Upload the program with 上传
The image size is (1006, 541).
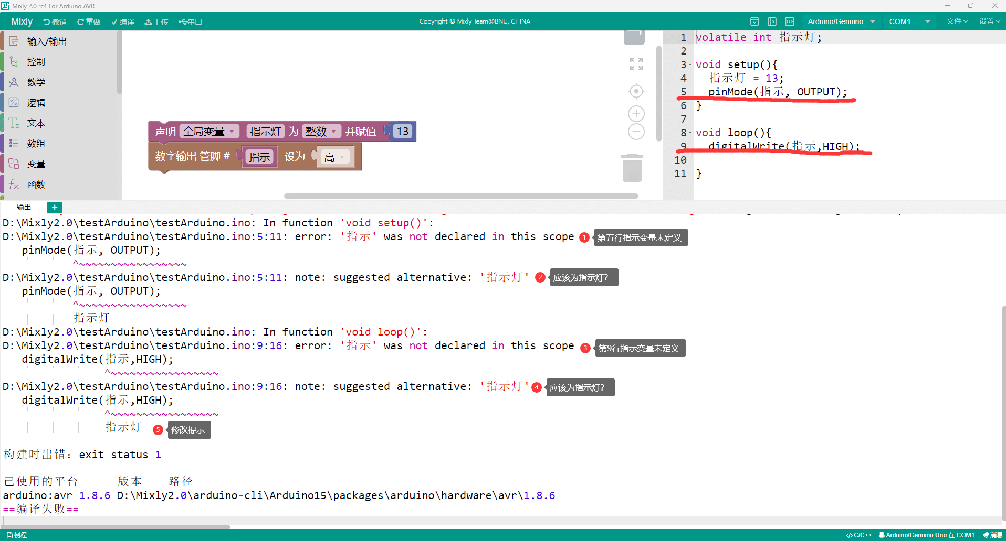pos(156,21)
